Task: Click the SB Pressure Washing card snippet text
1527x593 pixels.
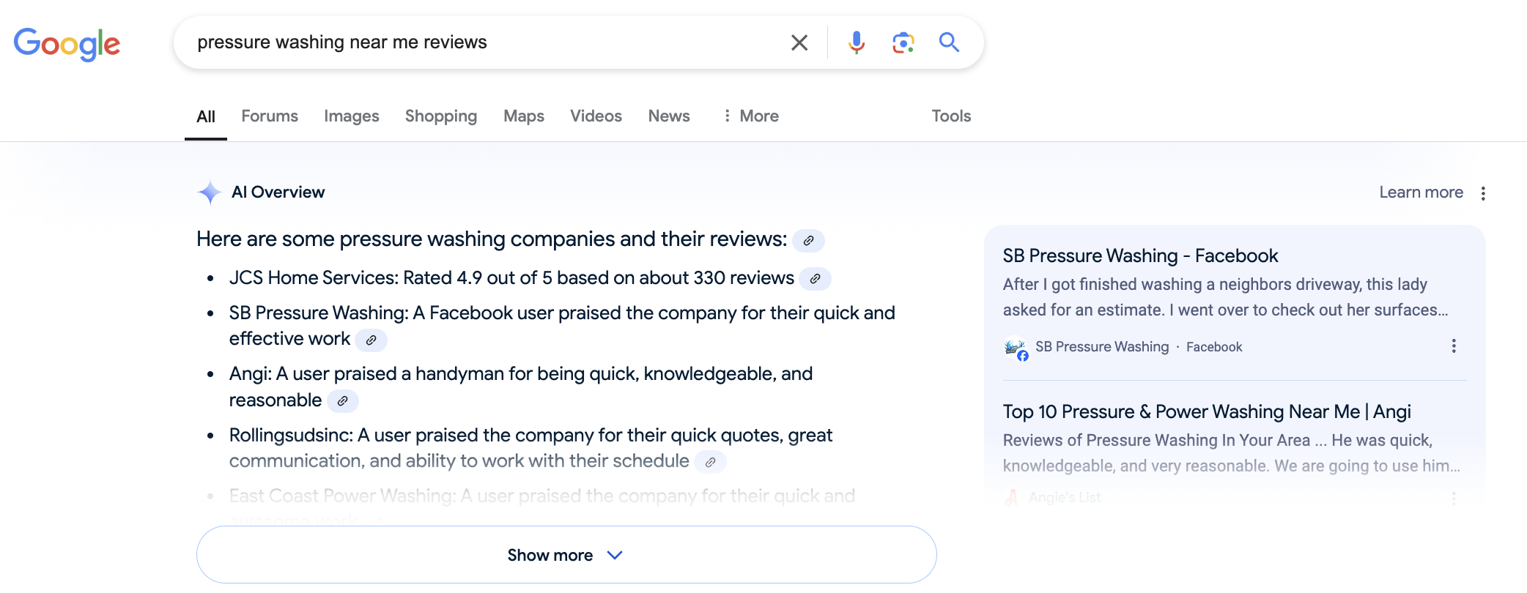Action: [1225, 297]
